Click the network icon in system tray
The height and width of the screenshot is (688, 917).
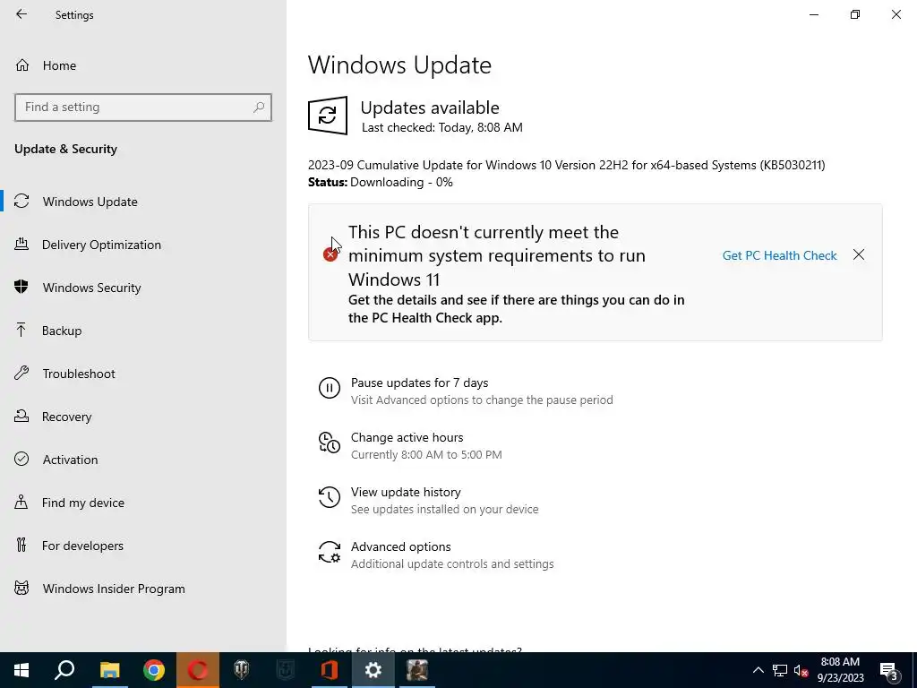(780, 670)
